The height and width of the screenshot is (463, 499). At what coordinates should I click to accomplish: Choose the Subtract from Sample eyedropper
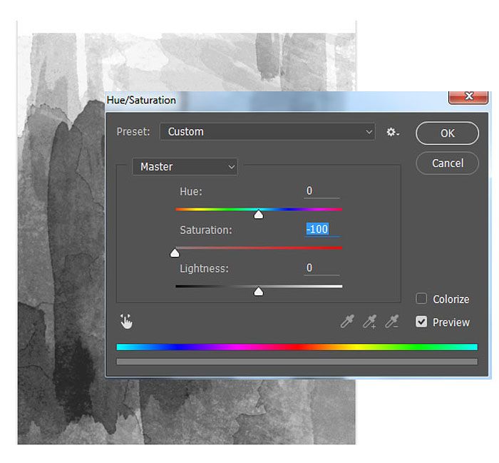[x=391, y=322]
